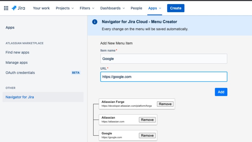Click the Add button
Viewport: 252px width, 142px height.
coord(221,92)
